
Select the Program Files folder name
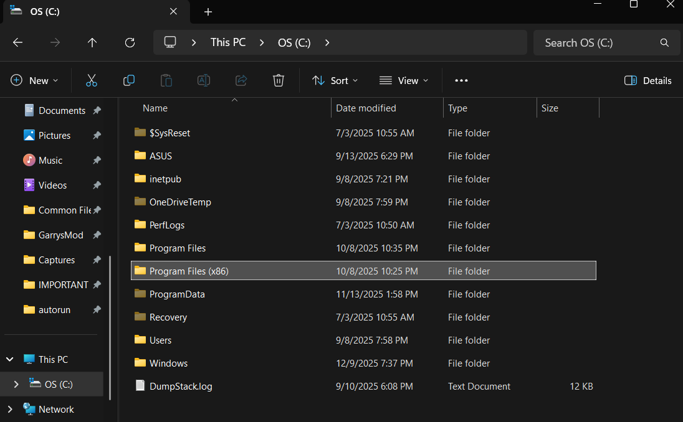pyautogui.click(x=177, y=248)
